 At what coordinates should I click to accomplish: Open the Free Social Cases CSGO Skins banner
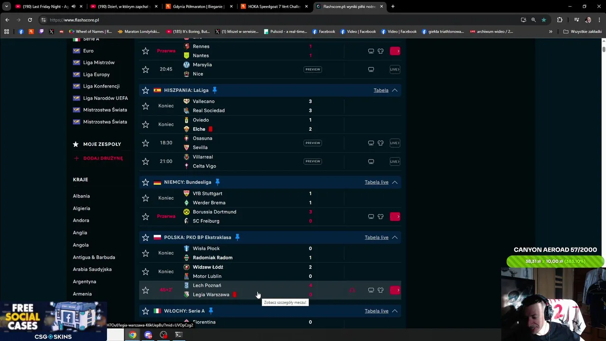53,321
